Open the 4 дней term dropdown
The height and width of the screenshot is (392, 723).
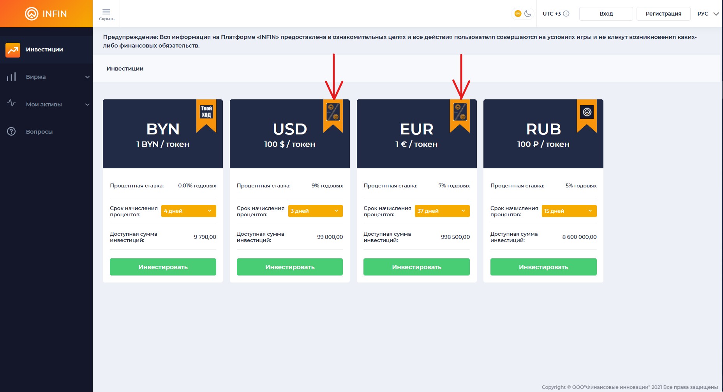tap(189, 211)
